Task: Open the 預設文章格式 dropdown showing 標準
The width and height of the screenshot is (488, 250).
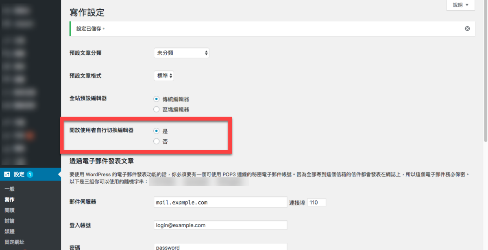Action: tap(164, 75)
